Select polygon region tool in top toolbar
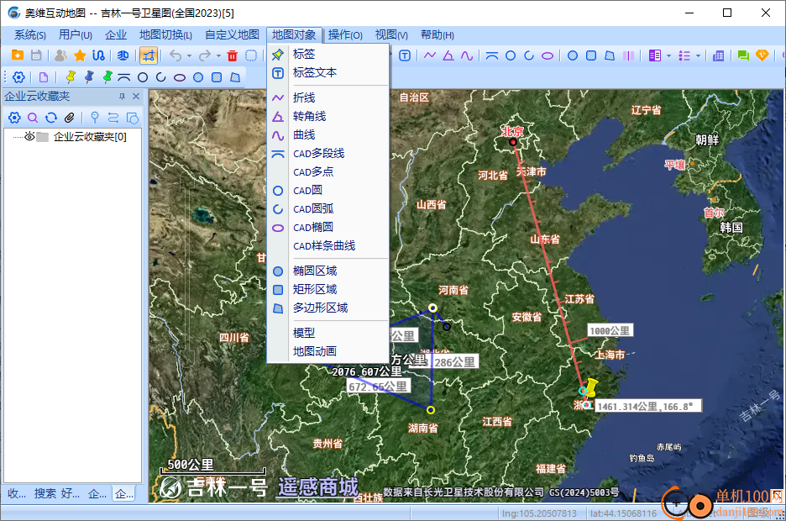This screenshot has height=521, width=786. 610,55
